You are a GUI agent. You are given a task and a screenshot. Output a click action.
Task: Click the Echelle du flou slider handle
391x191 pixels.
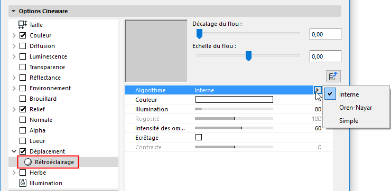pos(248,56)
